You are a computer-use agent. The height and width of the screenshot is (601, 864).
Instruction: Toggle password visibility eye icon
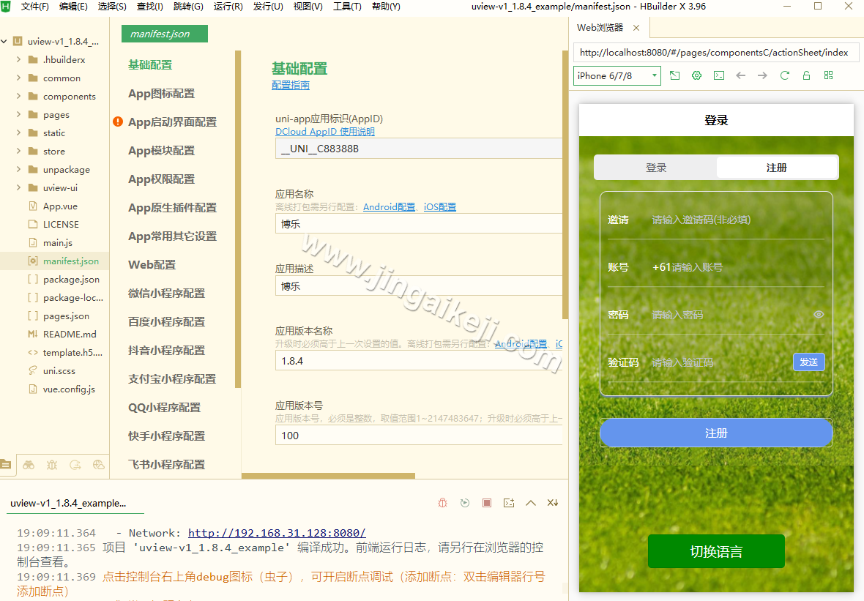click(x=818, y=313)
